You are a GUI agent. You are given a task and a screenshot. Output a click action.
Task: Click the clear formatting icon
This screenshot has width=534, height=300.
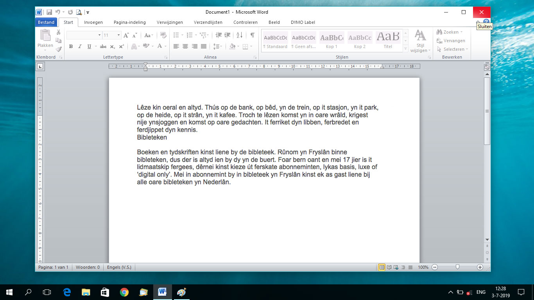[163, 35]
